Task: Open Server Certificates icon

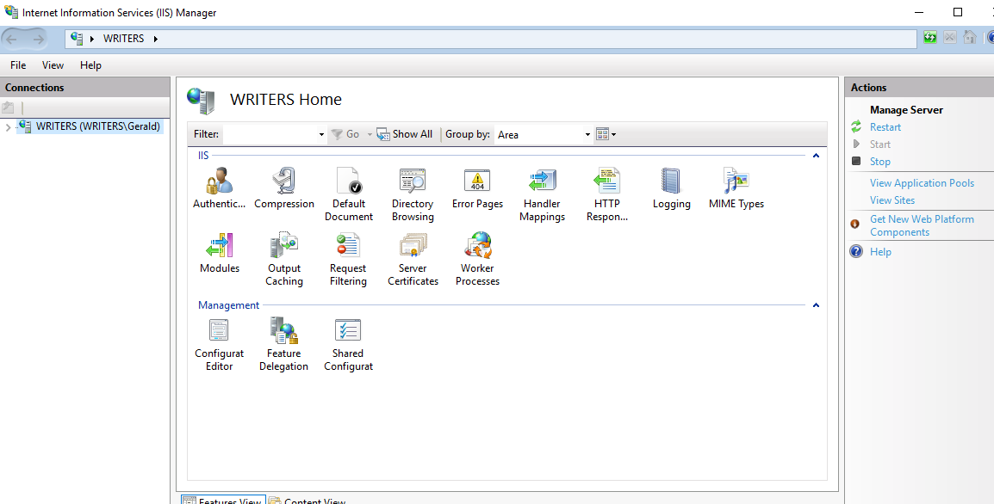Action: tap(413, 246)
